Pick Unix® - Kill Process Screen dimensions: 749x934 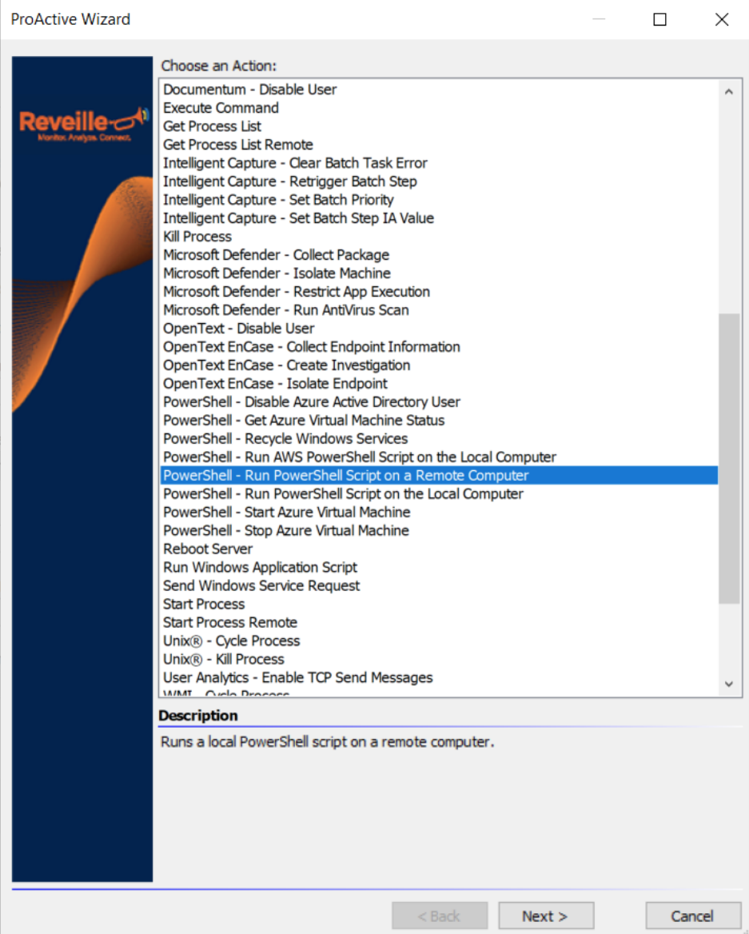(439, 660)
